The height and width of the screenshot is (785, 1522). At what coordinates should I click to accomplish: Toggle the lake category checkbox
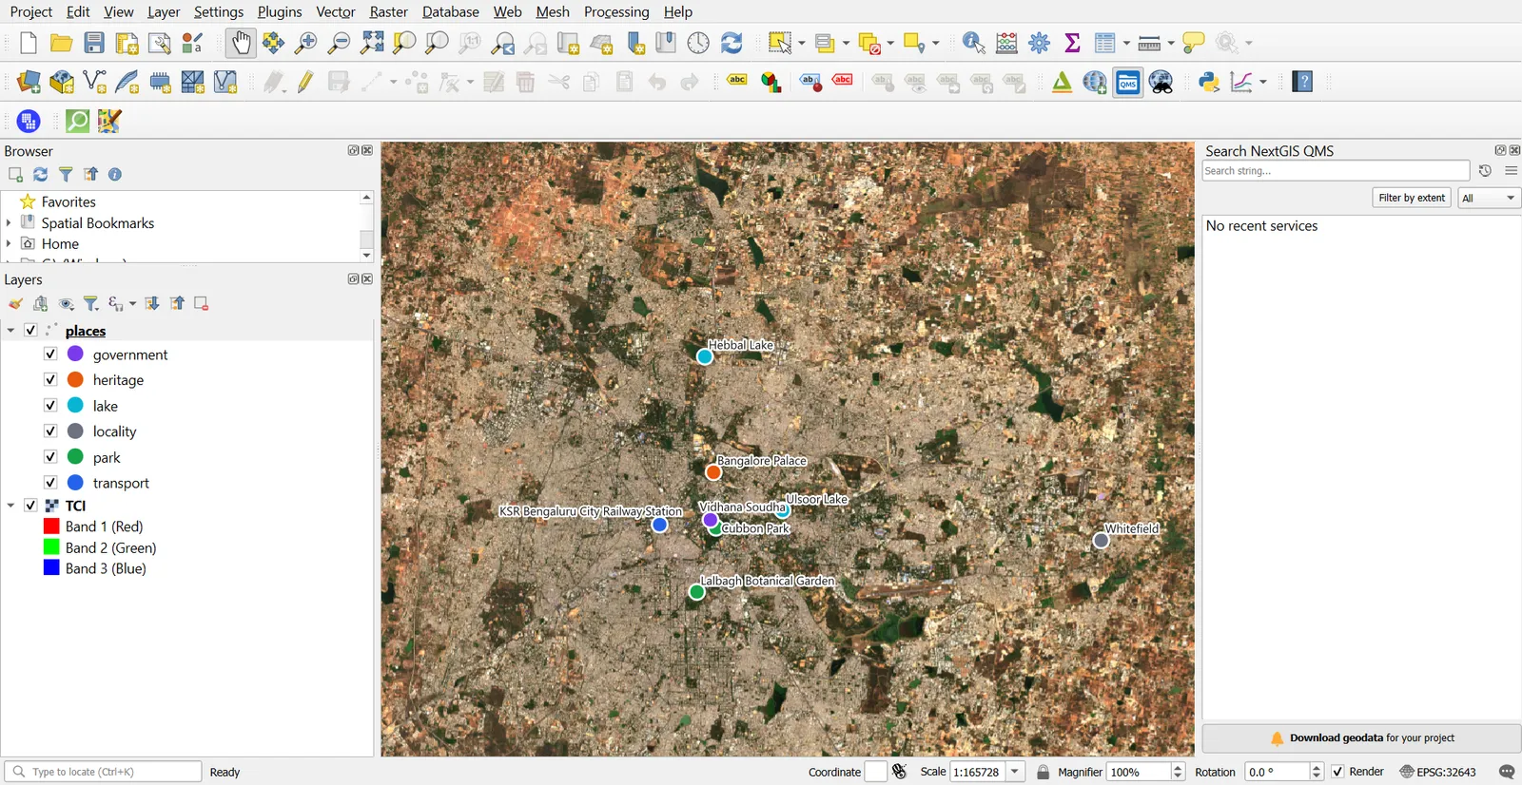[50, 405]
